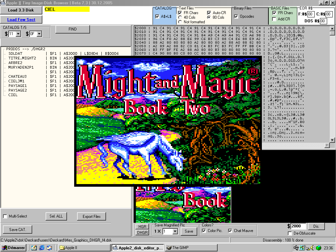Image resolution: width=336 pixels, height=252 pixels.
Task: Launch the notepad quick-launch icon in taskbar
Action: (x=34, y=248)
